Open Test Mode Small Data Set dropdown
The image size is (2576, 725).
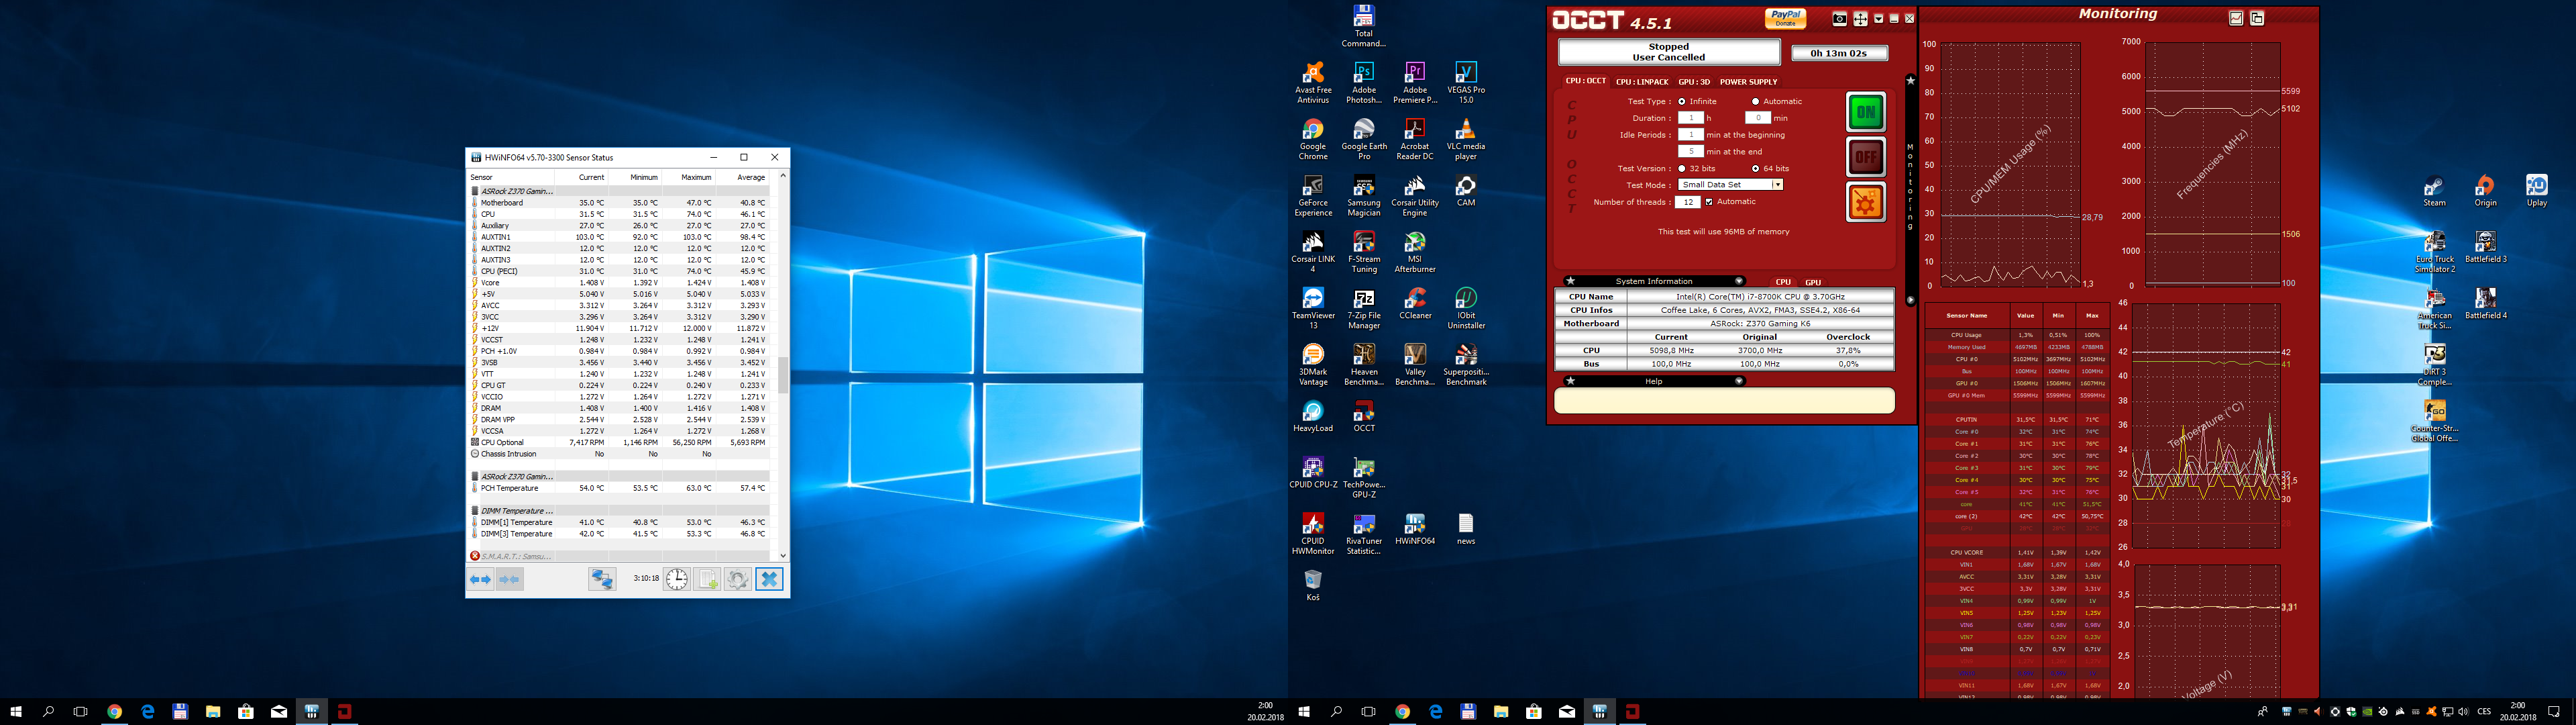coord(1777,184)
